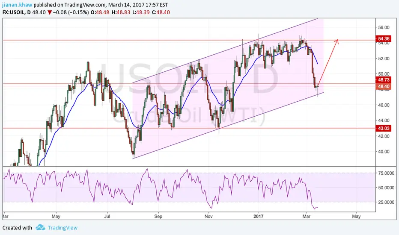The height and width of the screenshot is (235, 399).
Task: Open the jianan.khaw author link
Action: click(x=17, y=5)
